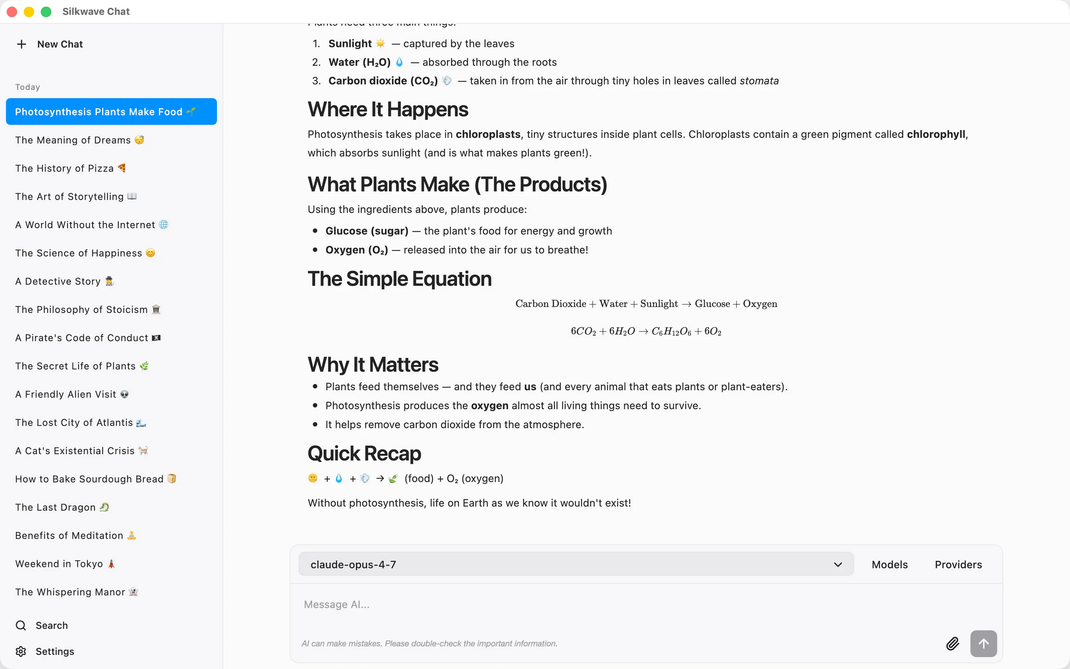Select Photosynthesis Plants Make Food chat
Screen dimensions: 1070x669
111,112
